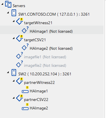Click the SW2 server icon

click(14, 73)
